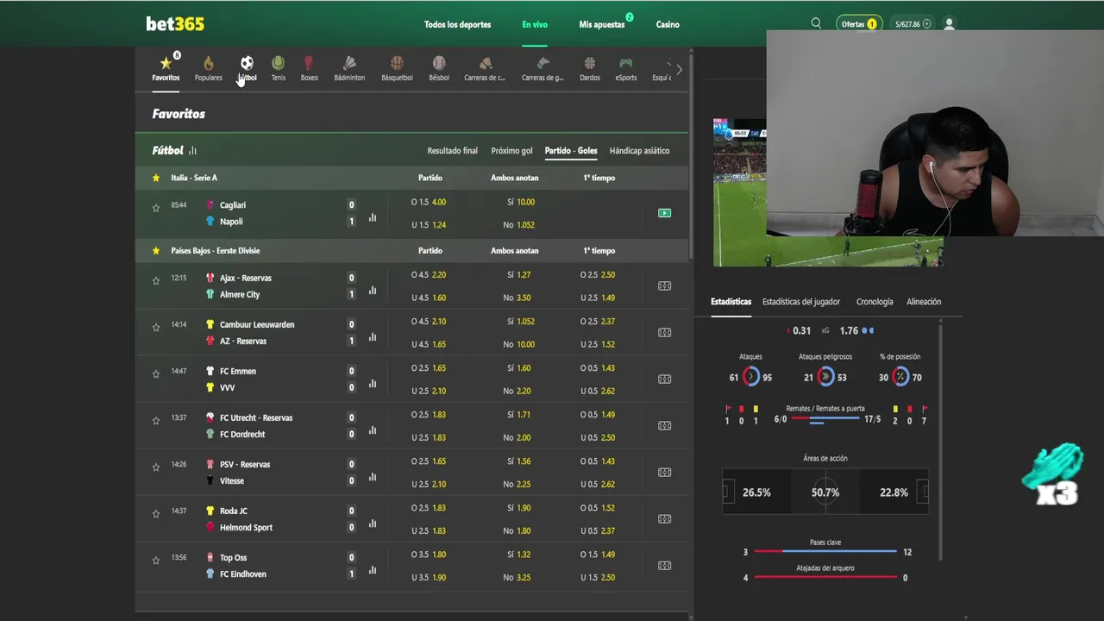The width and height of the screenshot is (1104, 621).
Task: Toggle favorite star for Roda JC match
Action: click(x=156, y=513)
